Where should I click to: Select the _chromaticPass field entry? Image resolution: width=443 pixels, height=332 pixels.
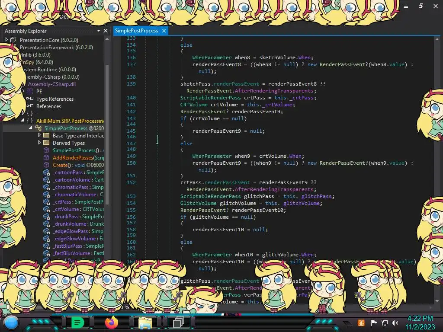[78, 187]
